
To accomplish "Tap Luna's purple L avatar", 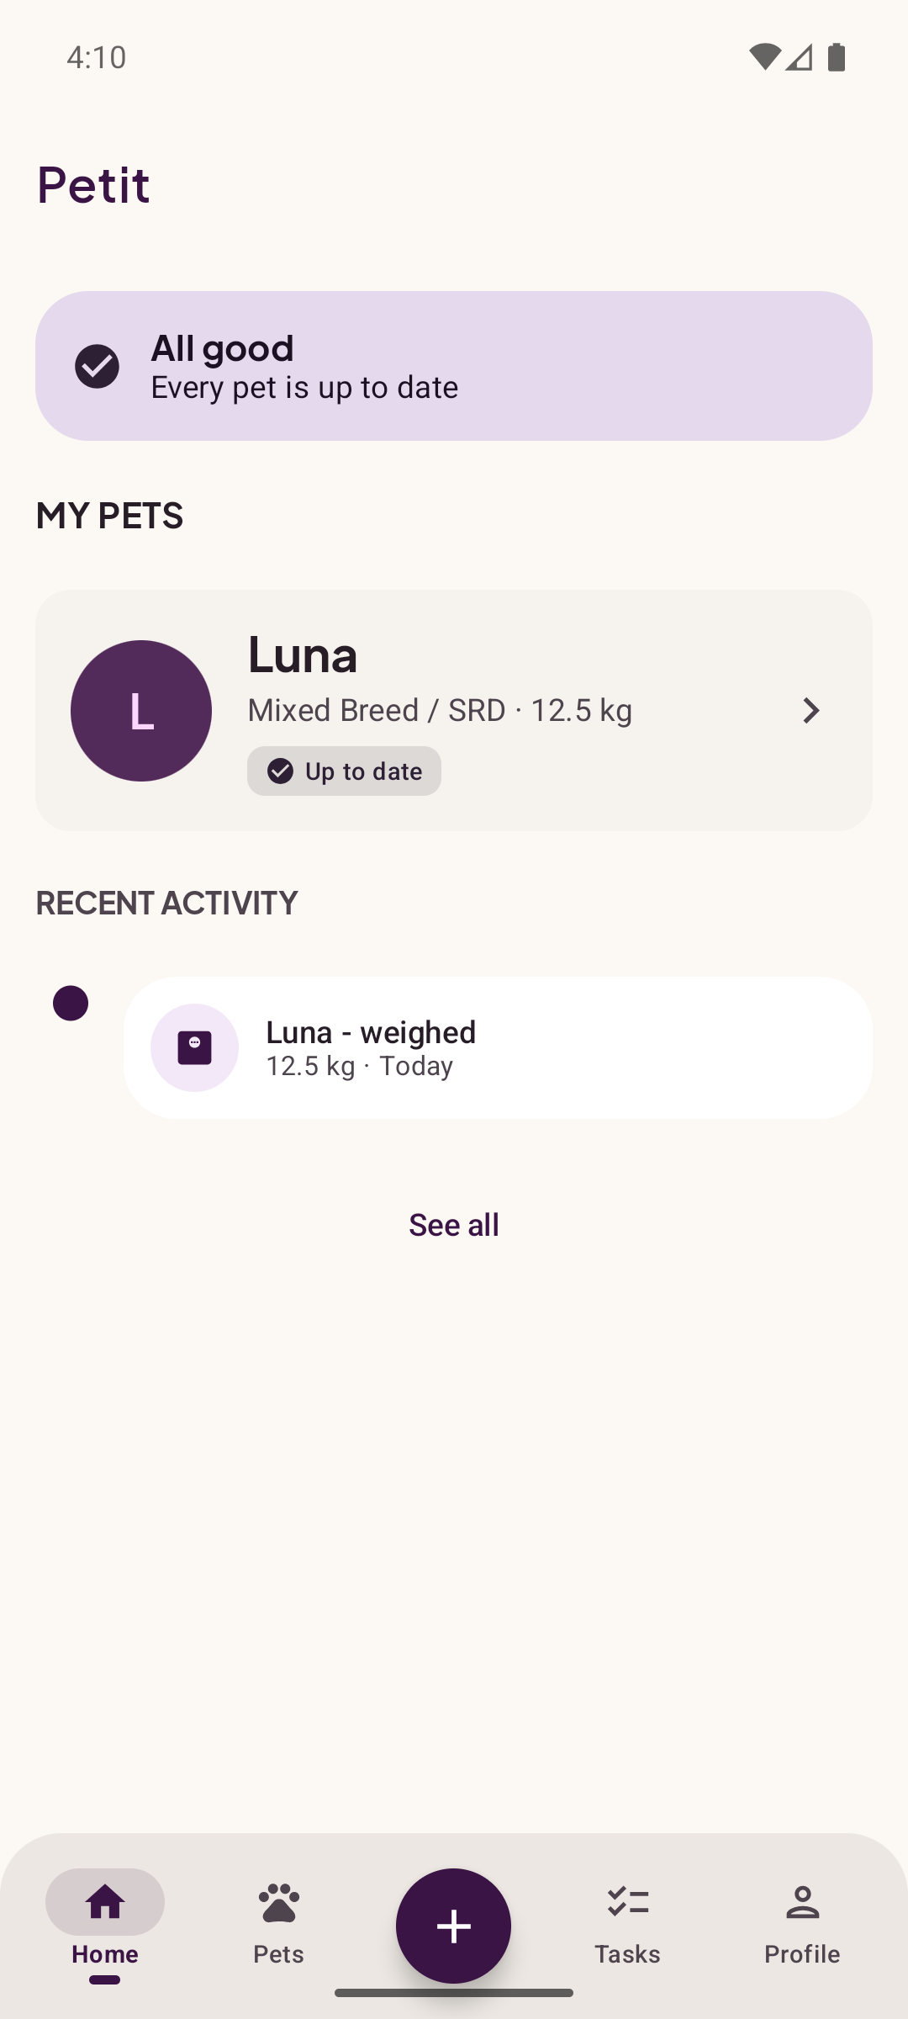I will tap(141, 711).
